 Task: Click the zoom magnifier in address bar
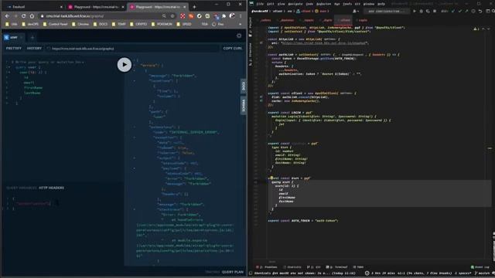(x=164, y=16)
